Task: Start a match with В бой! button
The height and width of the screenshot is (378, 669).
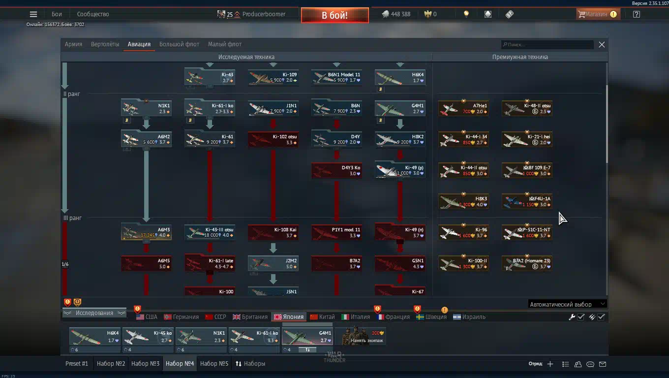Action: coord(335,15)
